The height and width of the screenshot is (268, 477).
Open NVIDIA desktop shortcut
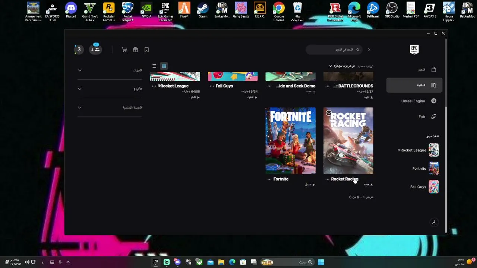146,10
